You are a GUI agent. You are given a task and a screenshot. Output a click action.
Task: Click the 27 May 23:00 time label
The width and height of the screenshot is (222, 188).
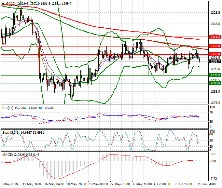pyautogui.click(x=120, y=184)
